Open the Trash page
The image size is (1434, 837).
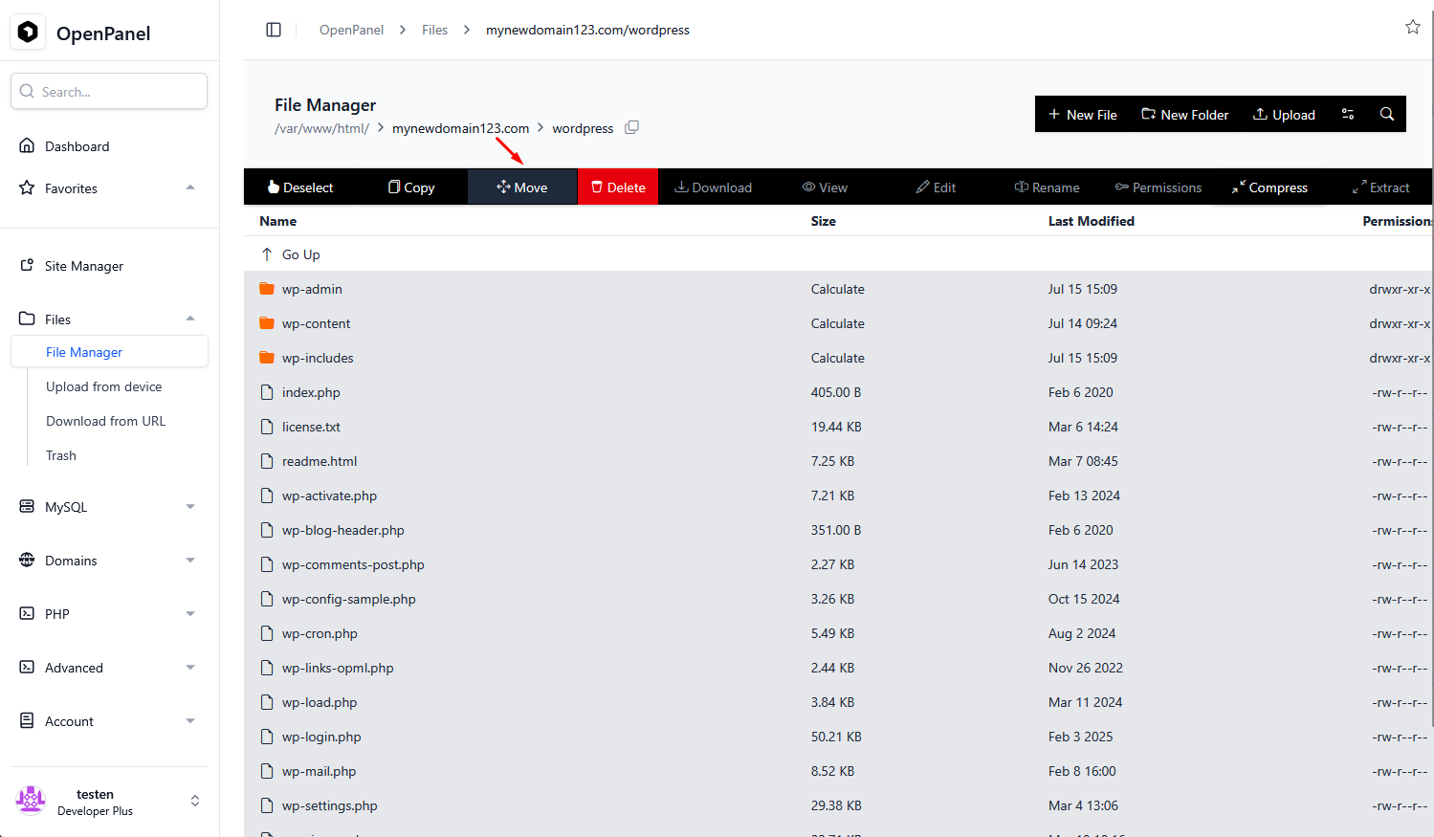tap(61, 455)
